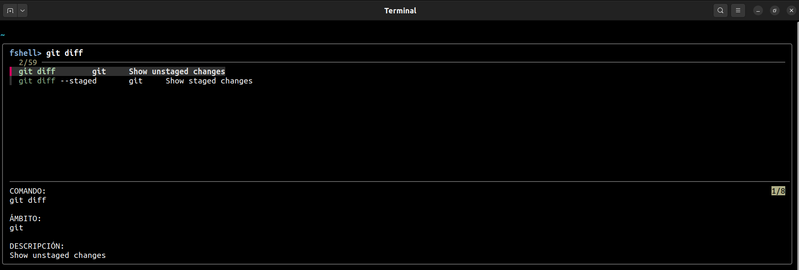799x270 pixels.
Task: Maximize the Terminal window
Action: tap(775, 10)
